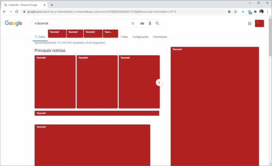
Task: Go back using the browser back arrow
Action: coord(4,12)
